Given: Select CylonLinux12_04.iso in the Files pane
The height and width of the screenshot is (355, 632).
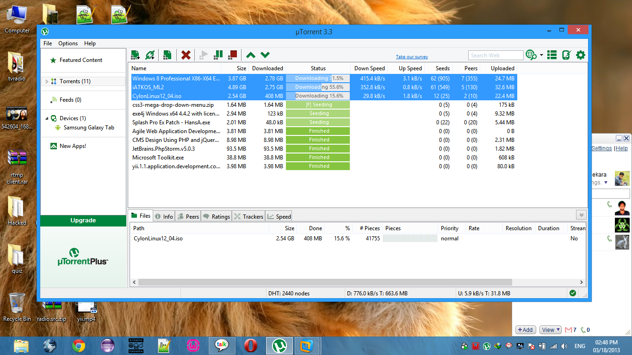Looking at the screenshot, I should (158, 239).
